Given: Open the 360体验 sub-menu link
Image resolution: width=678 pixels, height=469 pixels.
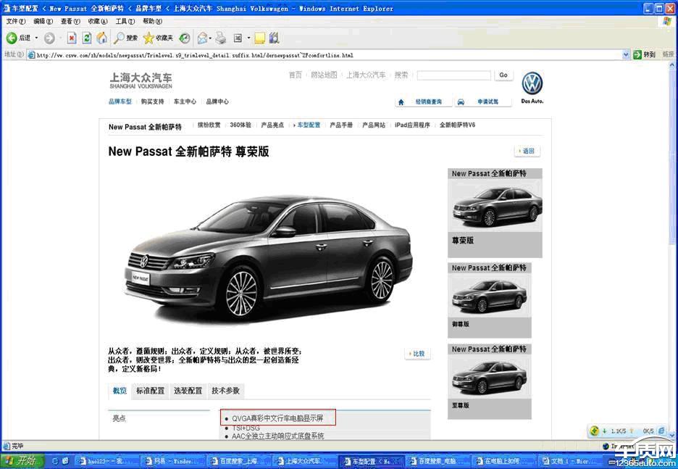Looking at the screenshot, I should point(240,125).
